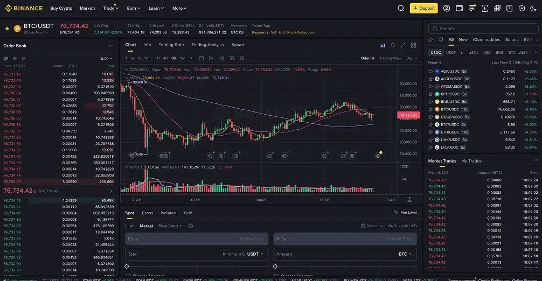Image resolution: width=542 pixels, height=281 pixels.
Task: Open the Trade dropdown menu
Action: 110,8
